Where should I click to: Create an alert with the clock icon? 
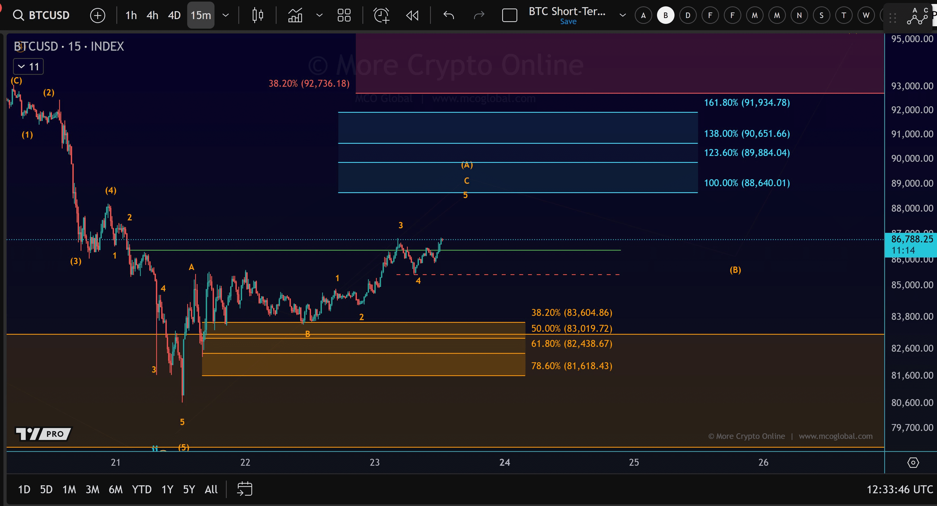point(381,15)
